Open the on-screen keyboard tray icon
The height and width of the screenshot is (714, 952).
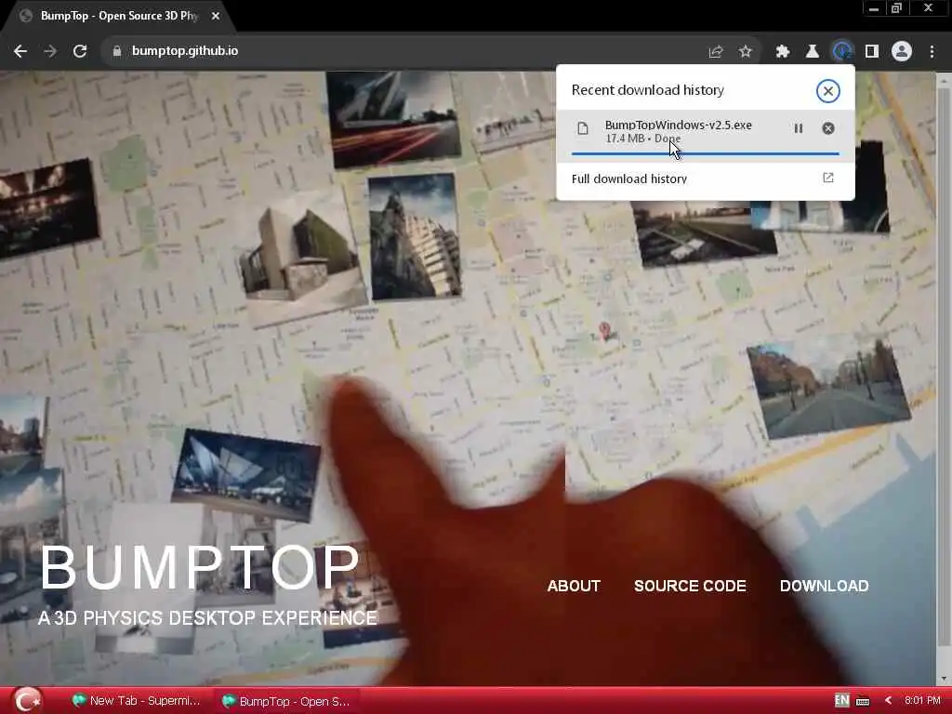(x=863, y=701)
